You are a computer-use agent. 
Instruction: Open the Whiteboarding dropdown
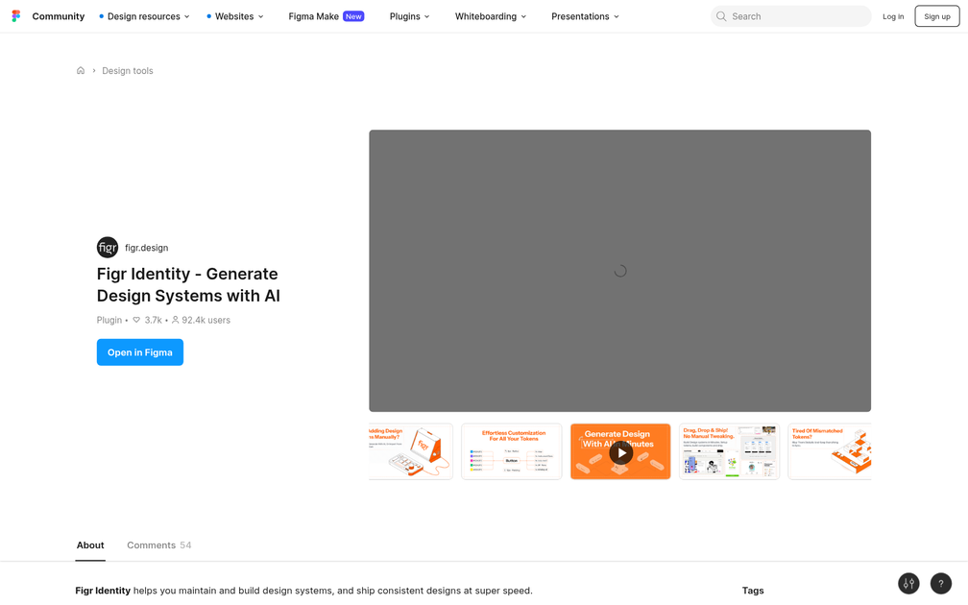tap(491, 16)
